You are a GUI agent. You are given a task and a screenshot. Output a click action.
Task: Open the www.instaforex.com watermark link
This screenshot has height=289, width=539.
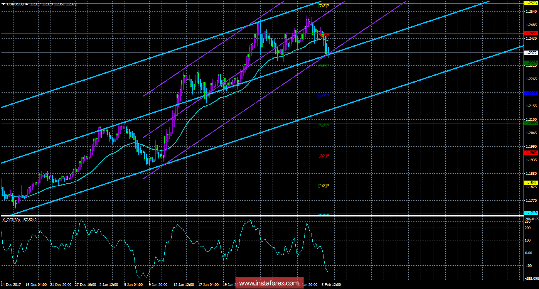pyautogui.click(x=269, y=283)
